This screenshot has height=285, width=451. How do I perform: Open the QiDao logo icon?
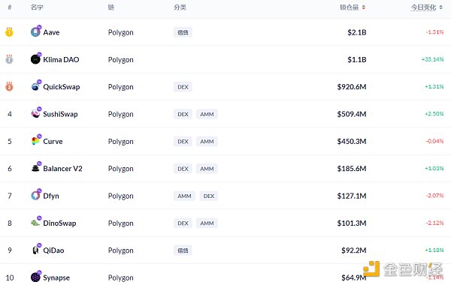[x=35, y=250]
